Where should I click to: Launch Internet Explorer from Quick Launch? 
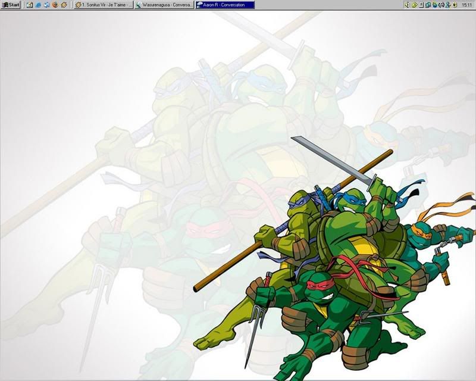click(x=38, y=5)
